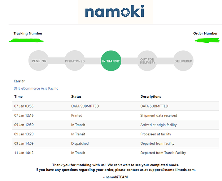222x181 pixels.
Task: Select the Arrived at origin facility row
Action: point(116,125)
